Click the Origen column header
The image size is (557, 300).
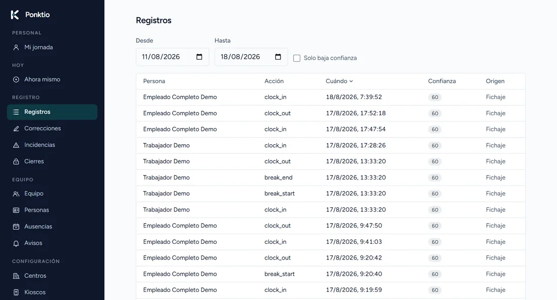(x=495, y=81)
